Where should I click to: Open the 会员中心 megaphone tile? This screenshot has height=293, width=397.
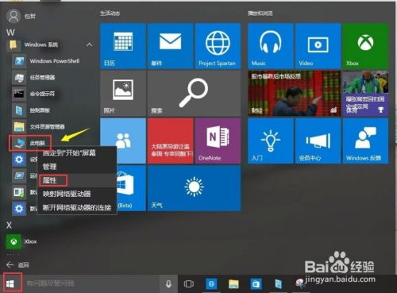pos(318,141)
